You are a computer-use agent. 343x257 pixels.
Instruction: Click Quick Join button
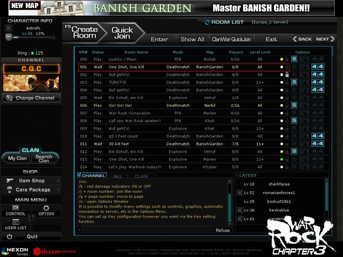point(122,33)
